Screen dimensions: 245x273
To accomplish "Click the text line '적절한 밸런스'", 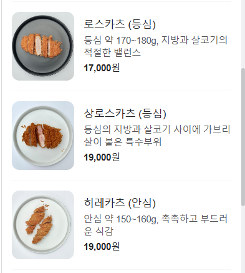I will pyautogui.click(x=112, y=52).
